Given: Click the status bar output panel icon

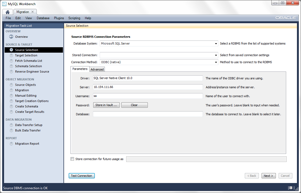Looking at the screenshot, I should click(290, 188).
